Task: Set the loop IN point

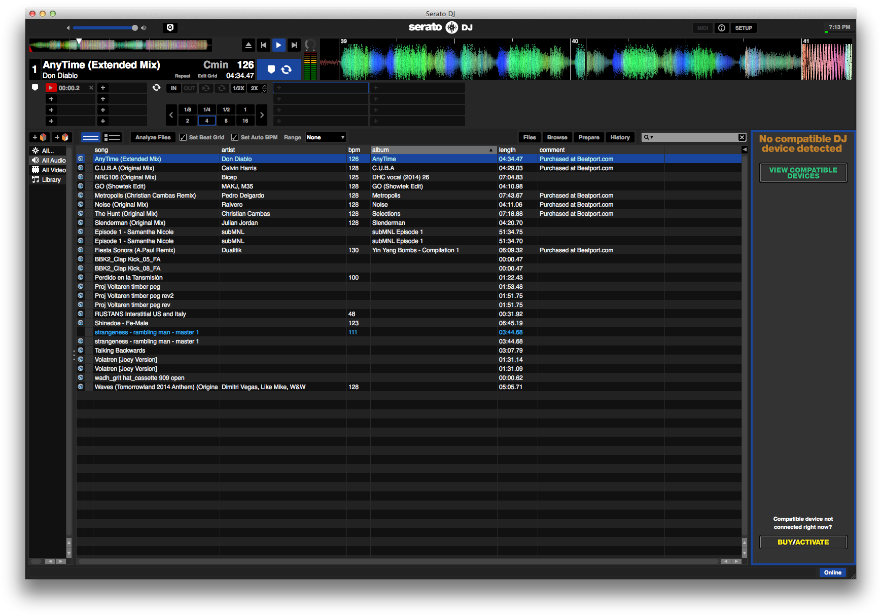Action: tap(173, 88)
